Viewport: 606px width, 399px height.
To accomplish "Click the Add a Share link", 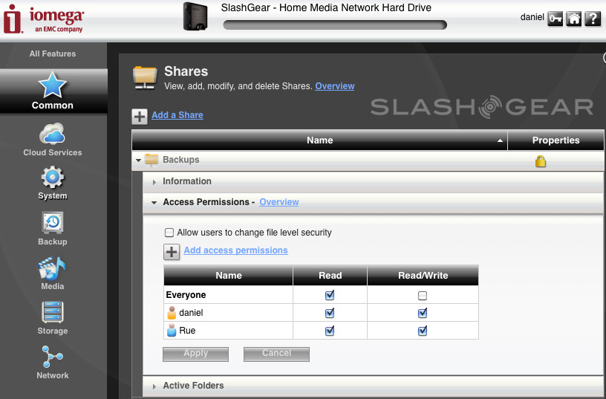I will click(x=177, y=115).
